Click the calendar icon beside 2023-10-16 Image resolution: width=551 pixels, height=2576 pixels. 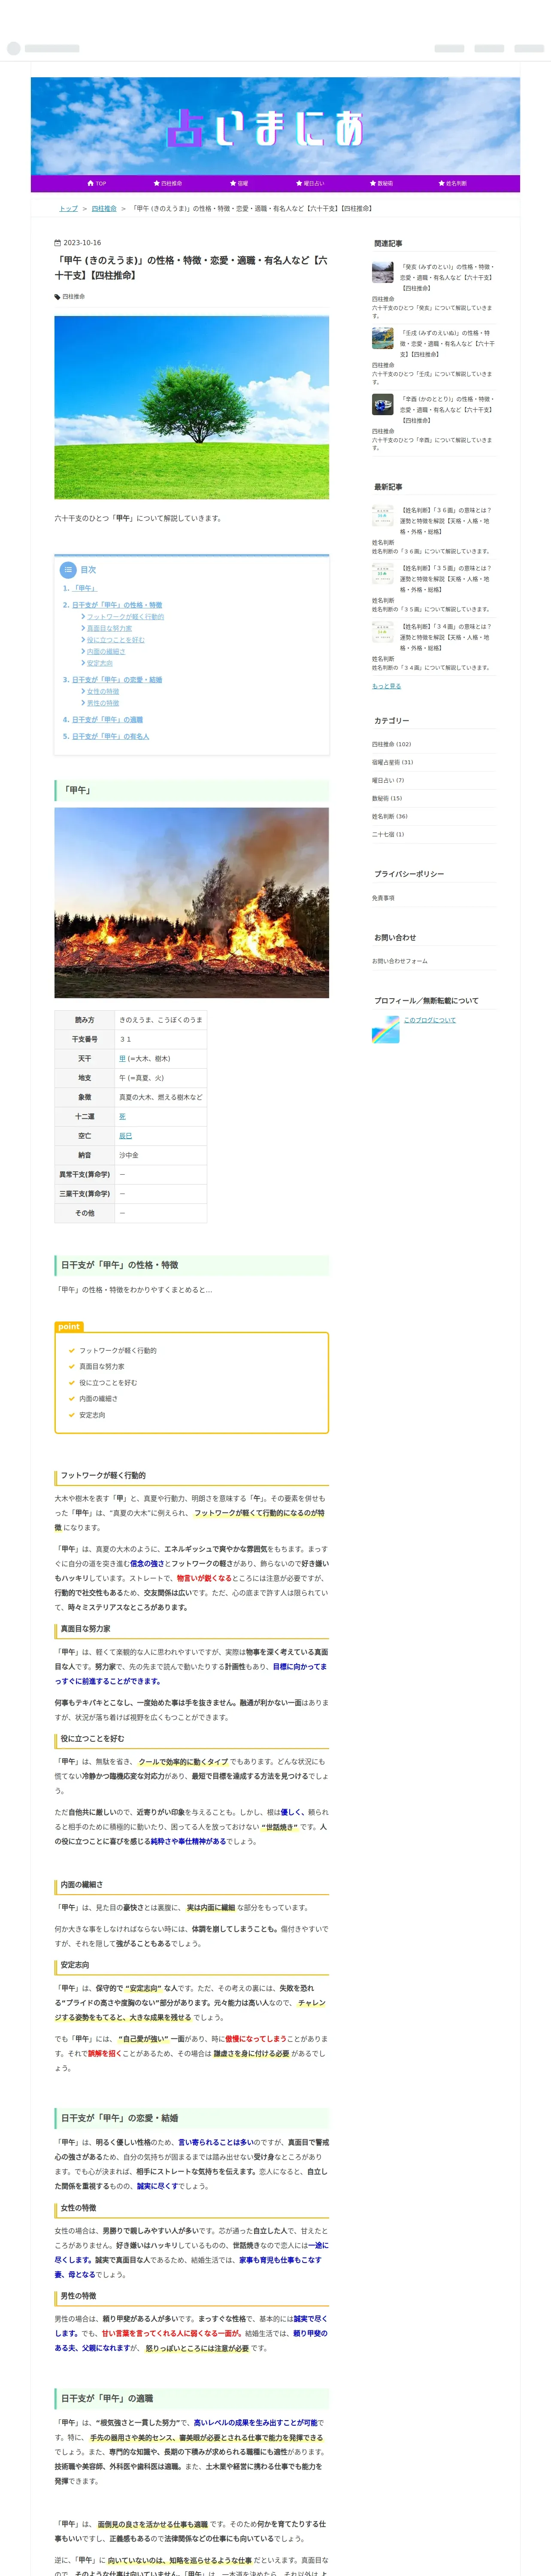tap(57, 242)
